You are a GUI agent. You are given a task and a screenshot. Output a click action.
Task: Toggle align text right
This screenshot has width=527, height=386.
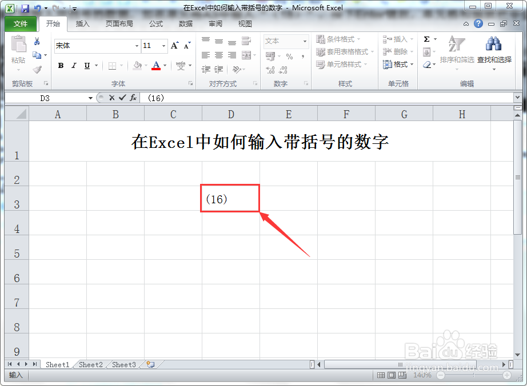[x=232, y=55]
